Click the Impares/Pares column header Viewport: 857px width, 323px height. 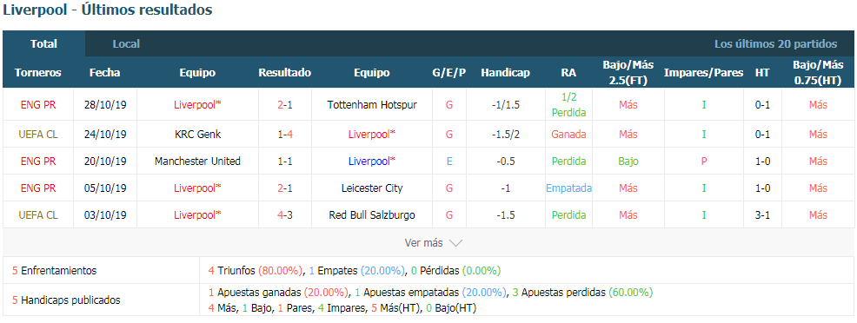click(703, 73)
